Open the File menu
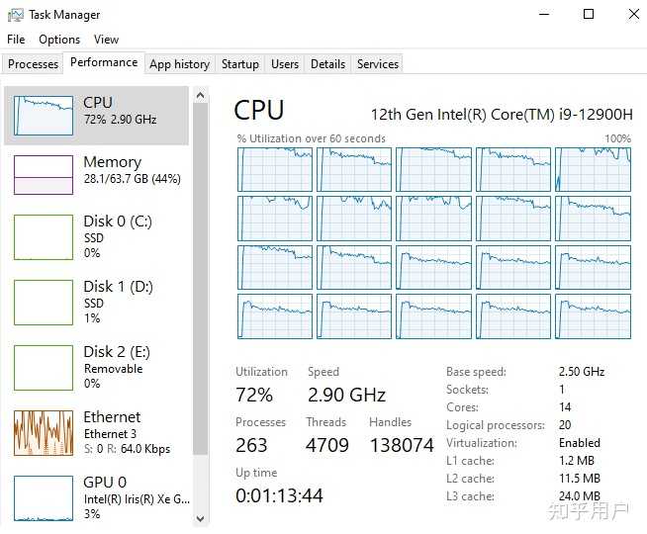647x534 pixels. tap(16, 40)
